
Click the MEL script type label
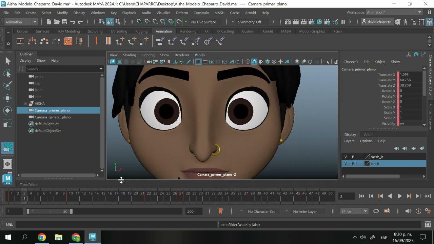click(x=9, y=224)
